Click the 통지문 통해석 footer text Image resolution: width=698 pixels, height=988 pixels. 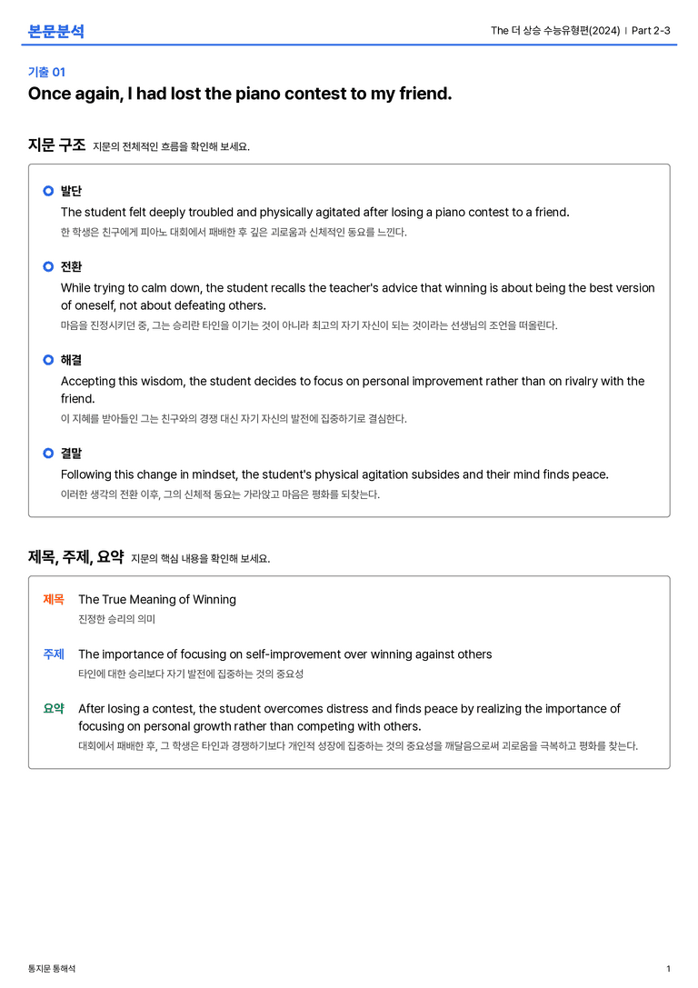tap(52, 969)
